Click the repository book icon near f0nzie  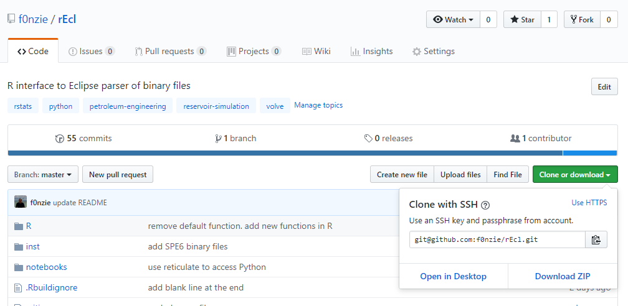coord(11,19)
